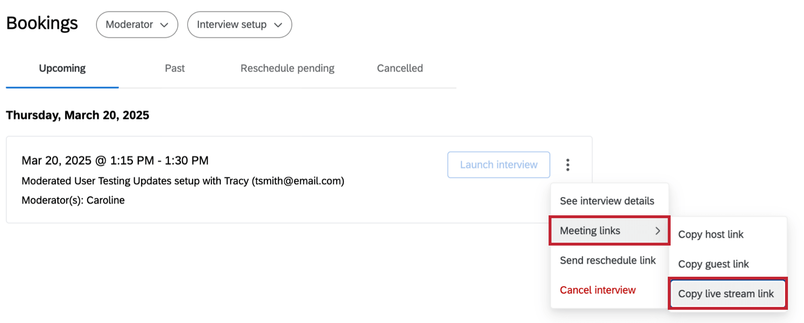Switch to the Past tab
Screen dimensions: 804x323
(x=175, y=68)
